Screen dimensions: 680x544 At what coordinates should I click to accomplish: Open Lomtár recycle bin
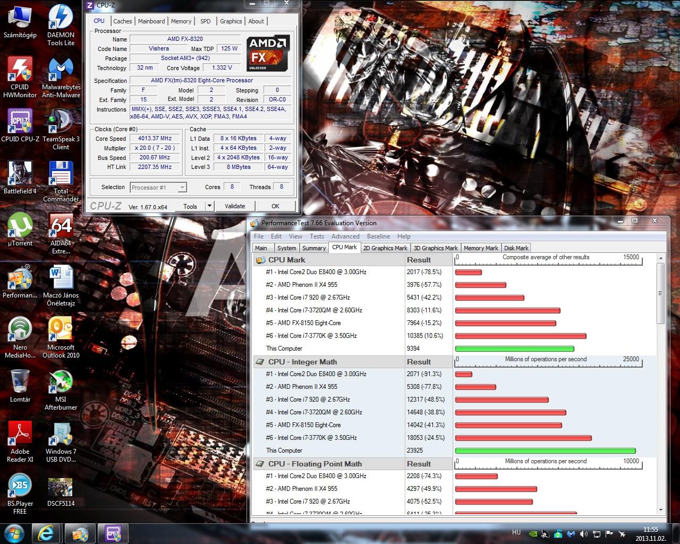point(20,386)
